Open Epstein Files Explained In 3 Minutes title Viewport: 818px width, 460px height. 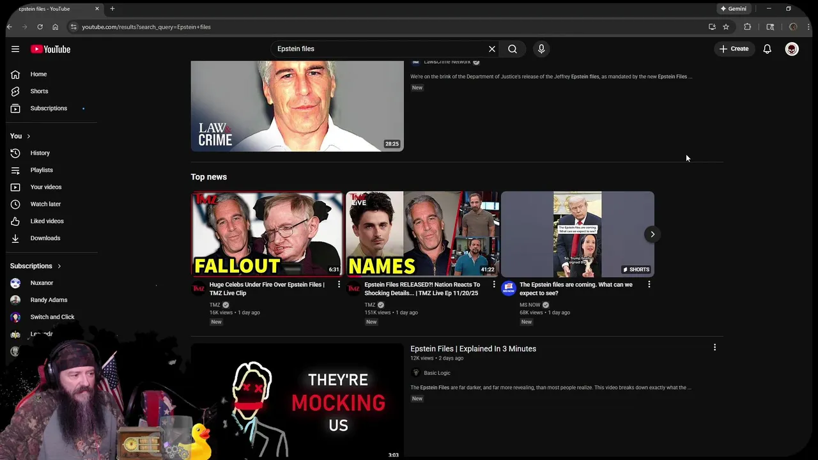pos(473,349)
